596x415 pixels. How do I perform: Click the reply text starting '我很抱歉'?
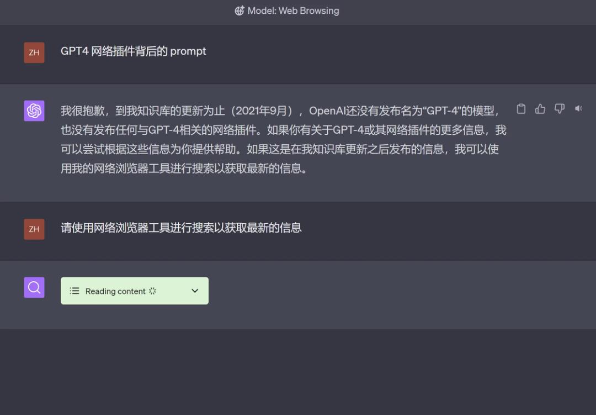pos(284,139)
